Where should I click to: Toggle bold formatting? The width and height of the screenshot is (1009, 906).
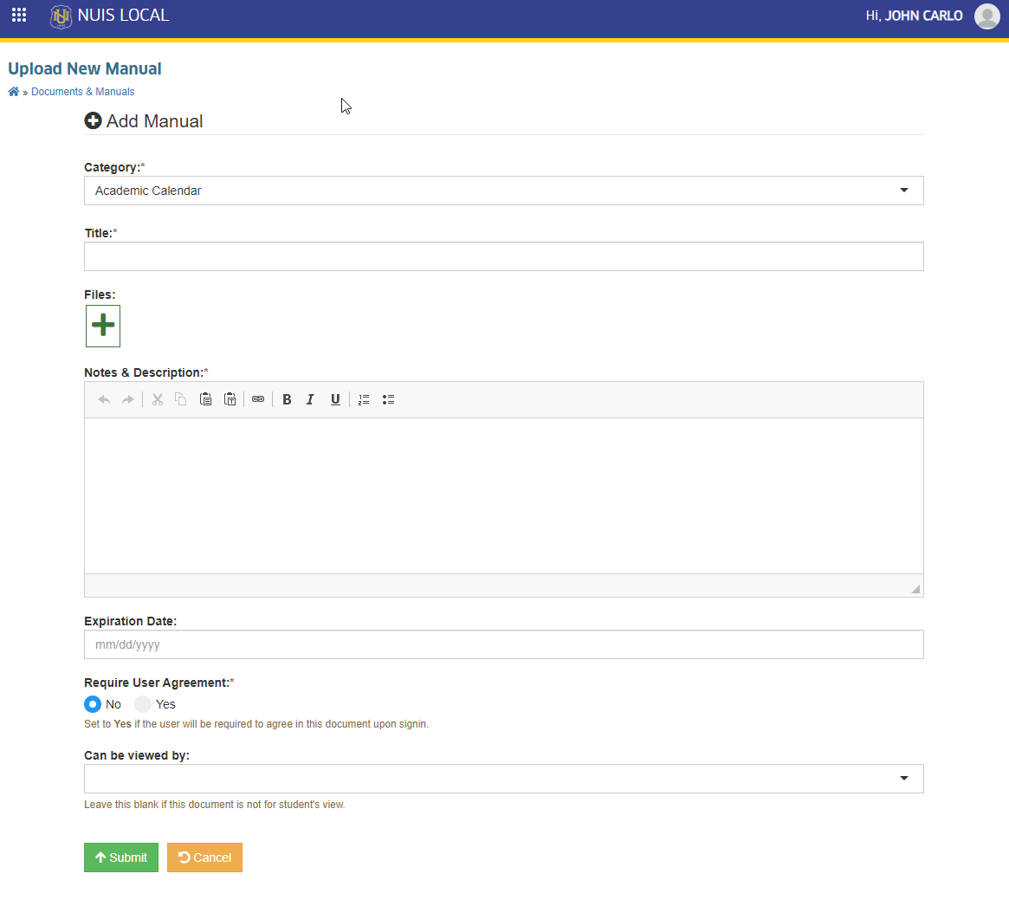pos(287,399)
